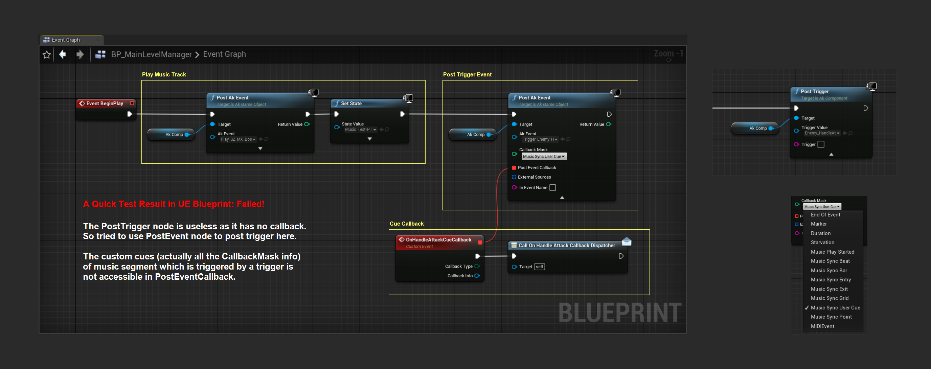Select Music Sync Beat in the Callback Mask list
The width and height of the screenshot is (931, 369).
tap(833, 261)
